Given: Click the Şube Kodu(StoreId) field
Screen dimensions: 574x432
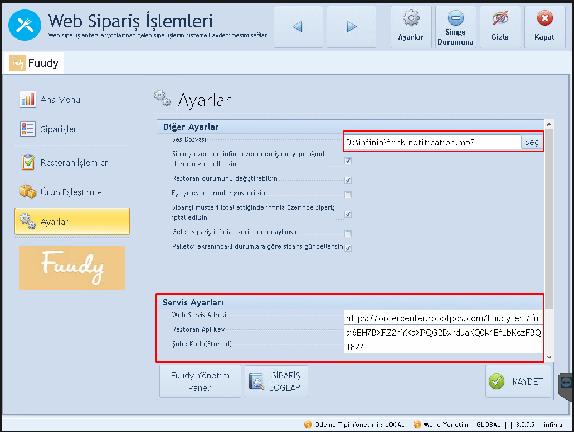Looking at the screenshot, I should click(x=443, y=347).
